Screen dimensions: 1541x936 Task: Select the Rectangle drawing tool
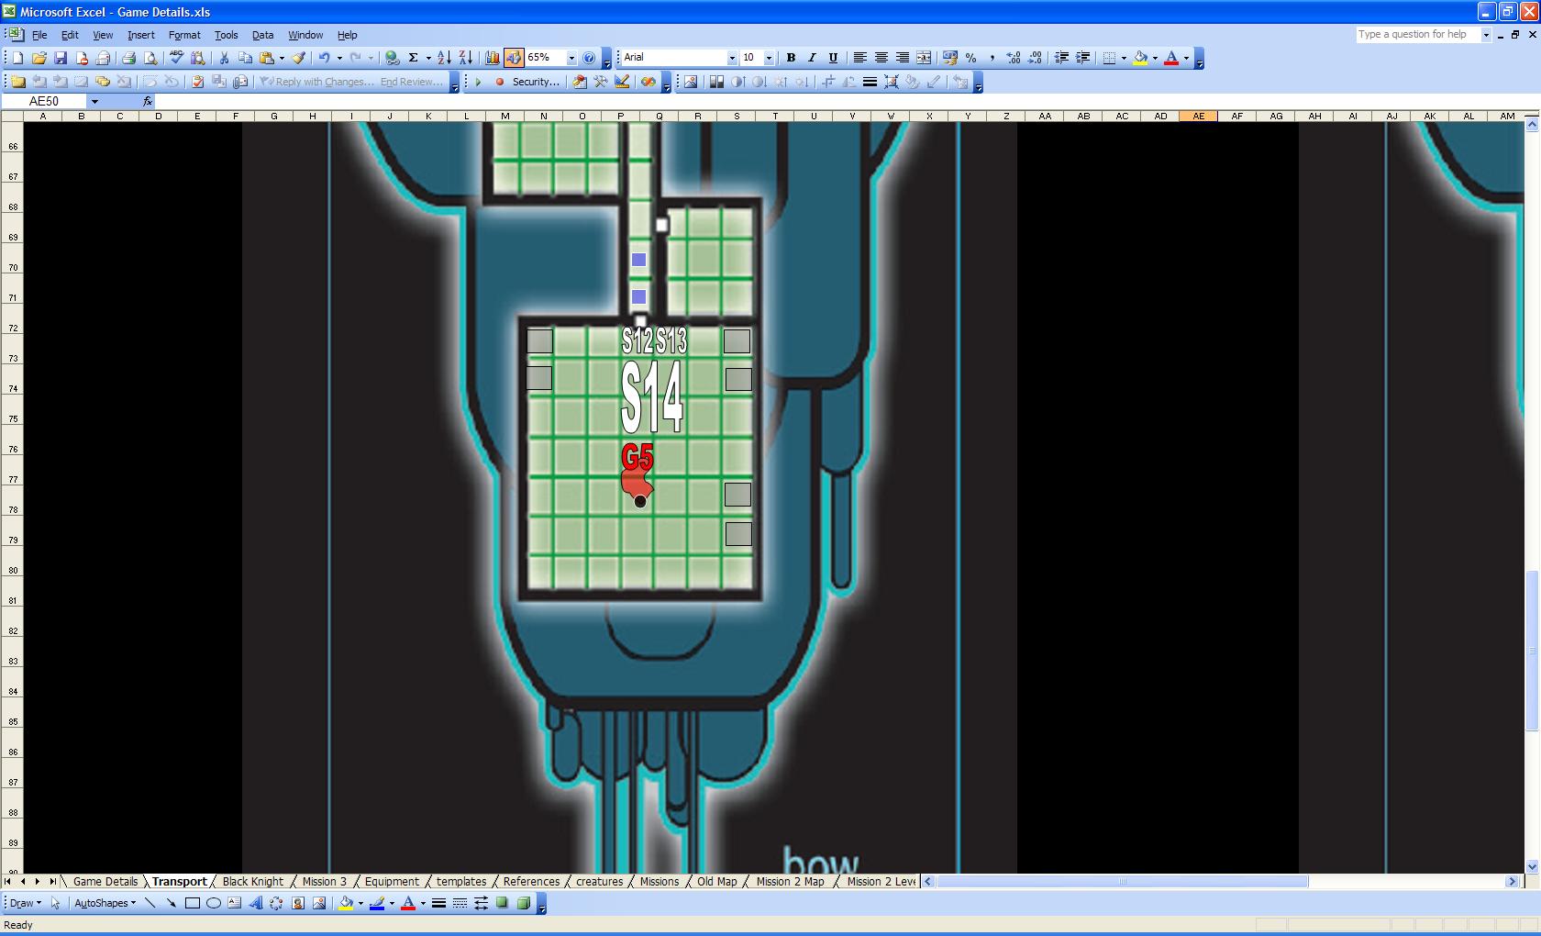(x=193, y=903)
